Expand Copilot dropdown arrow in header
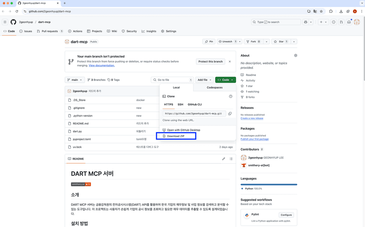365x227 pixels. coord(311,22)
